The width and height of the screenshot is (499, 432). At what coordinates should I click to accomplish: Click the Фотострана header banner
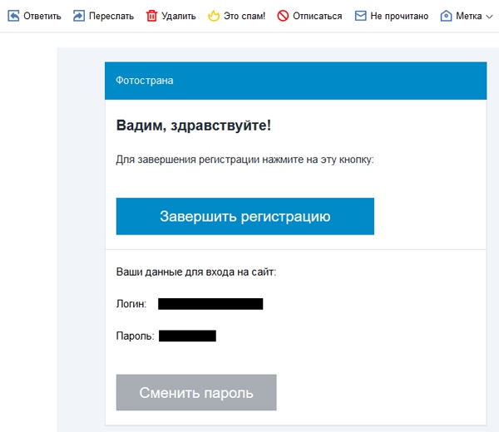coord(295,81)
